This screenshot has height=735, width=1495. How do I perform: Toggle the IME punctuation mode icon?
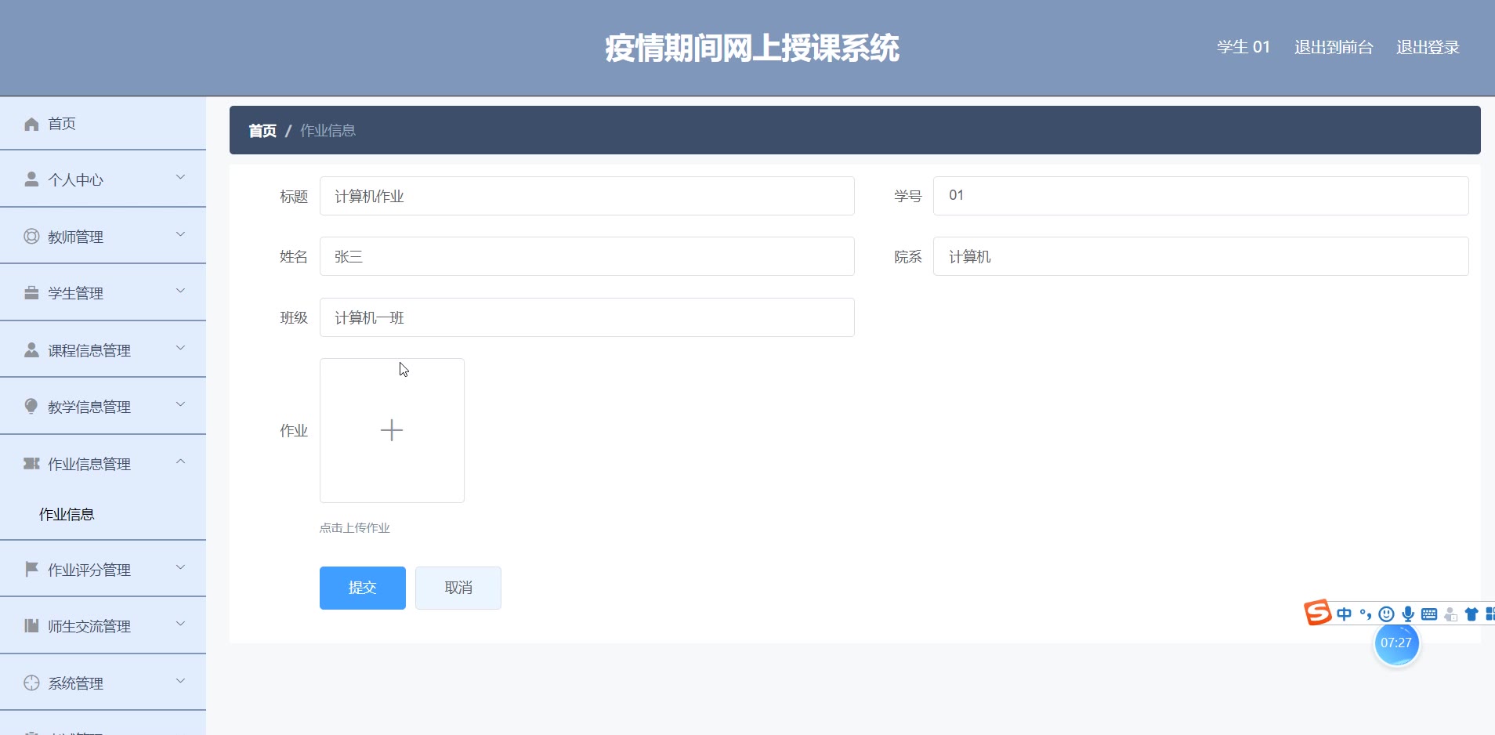click(1366, 614)
